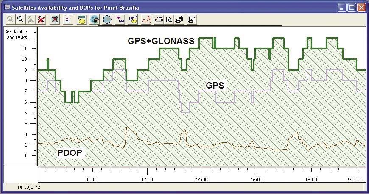Minimize the Satellites Availability window
Screen dimensions: 369x194
342,8
